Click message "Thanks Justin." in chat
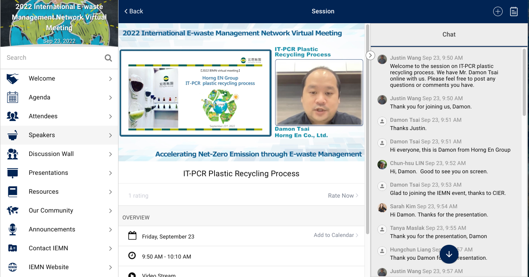Screen dimensions: 529x277 [x=408, y=128]
